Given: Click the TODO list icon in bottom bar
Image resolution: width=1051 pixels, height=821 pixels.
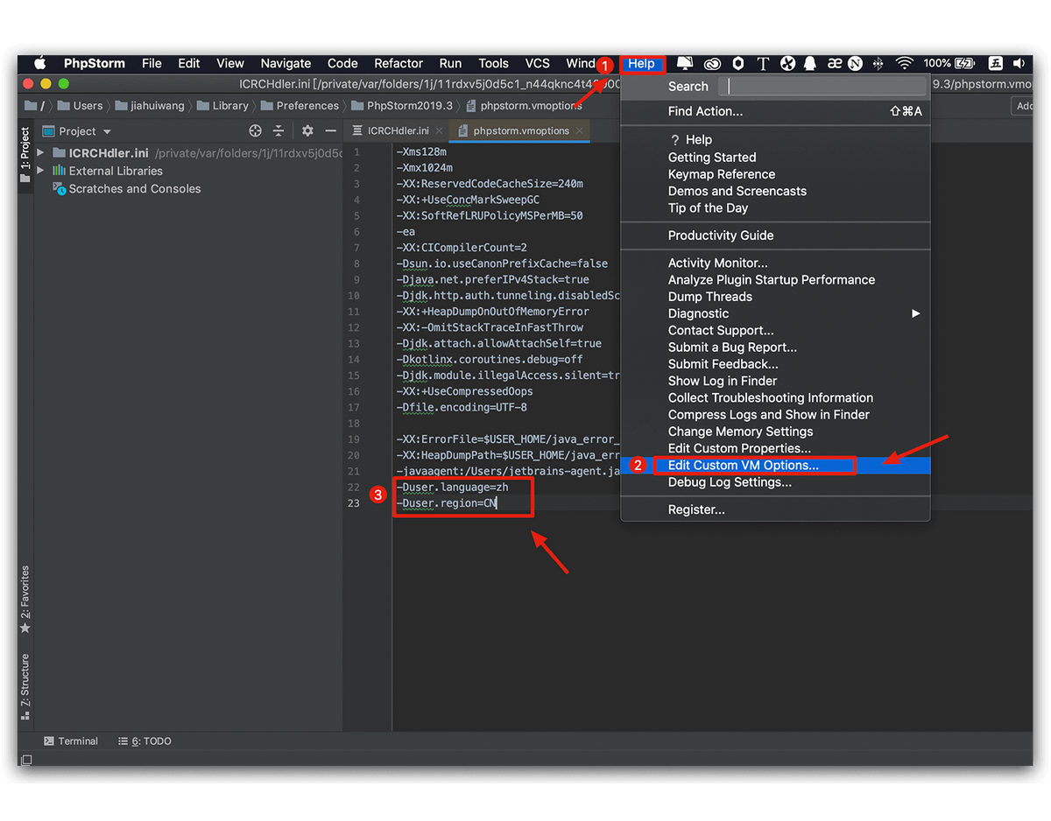Looking at the screenshot, I should coord(123,740).
